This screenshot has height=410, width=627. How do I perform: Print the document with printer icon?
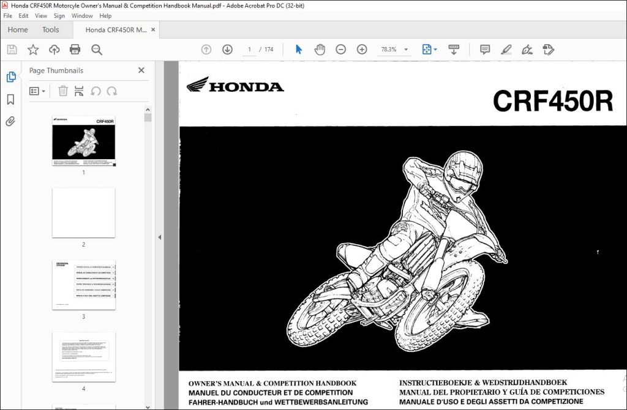(75, 50)
